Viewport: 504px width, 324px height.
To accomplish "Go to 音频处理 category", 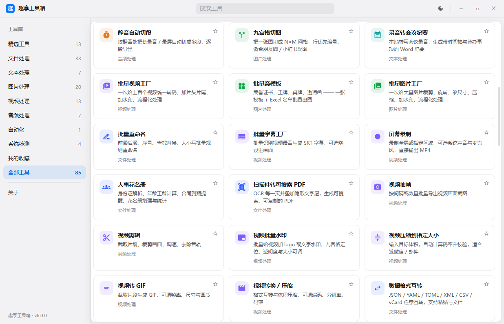I will [x=45, y=115].
